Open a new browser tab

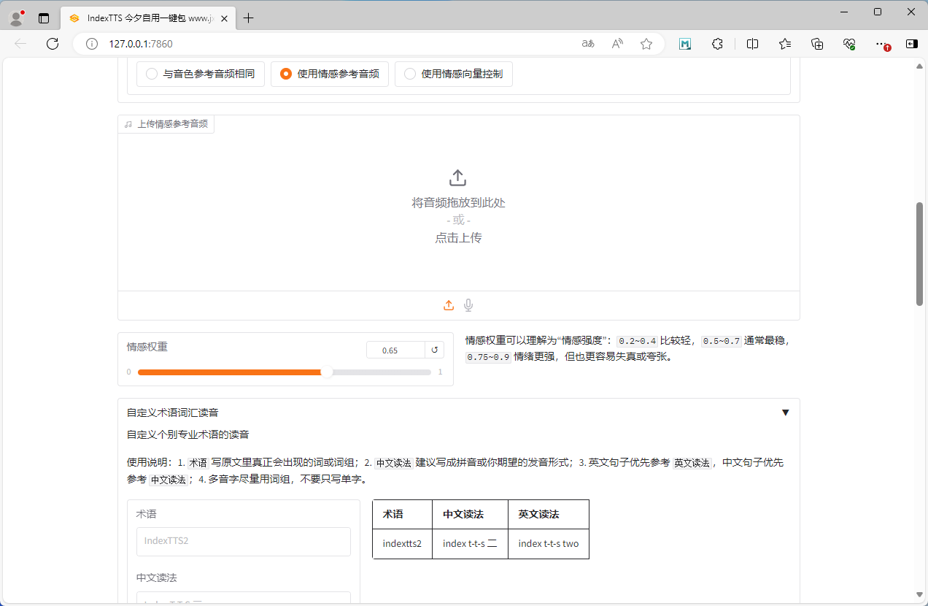[248, 18]
